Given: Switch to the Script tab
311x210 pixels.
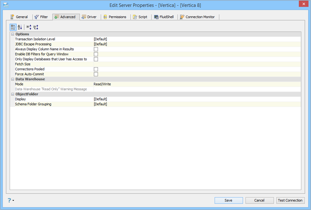Looking at the screenshot, I should point(140,17).
